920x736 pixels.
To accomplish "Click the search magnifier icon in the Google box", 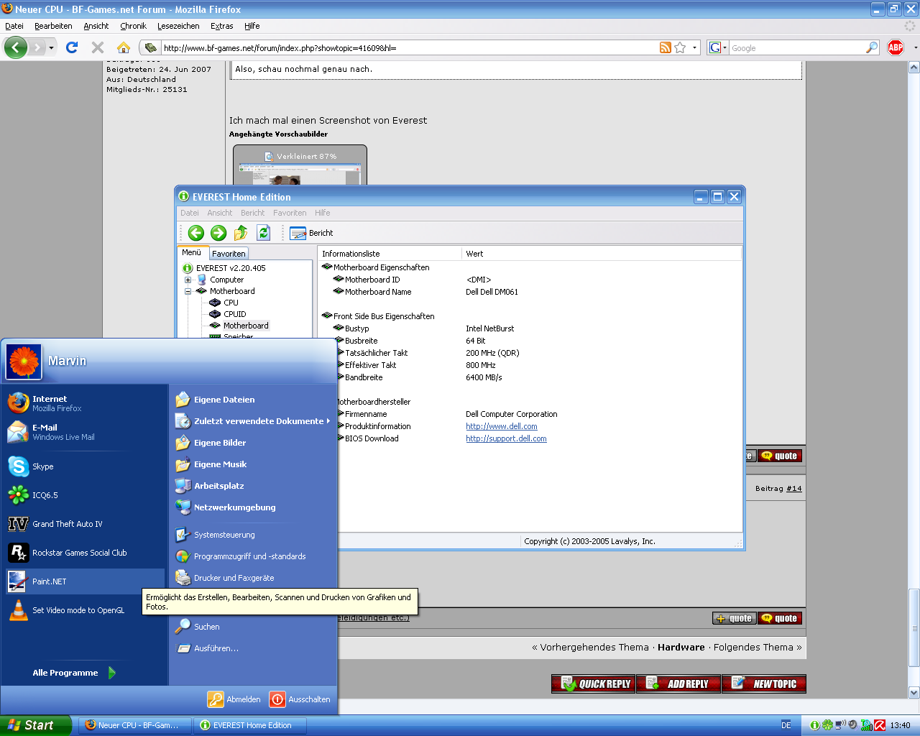I will (x=872, y=47).
